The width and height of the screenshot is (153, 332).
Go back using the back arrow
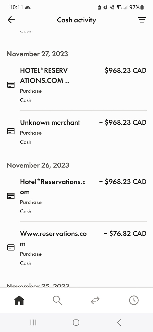[x=11, y=20]
